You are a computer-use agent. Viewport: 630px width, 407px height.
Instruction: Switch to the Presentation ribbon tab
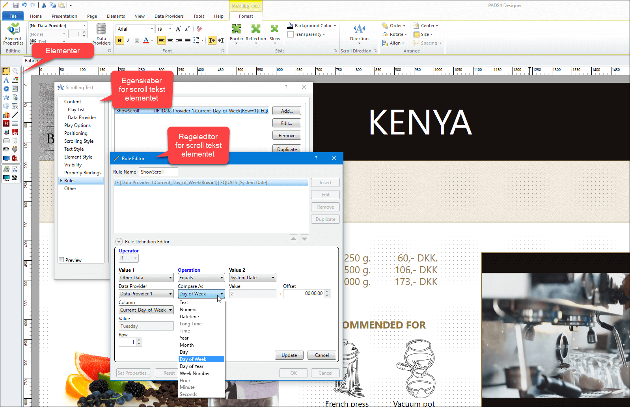[64, 16]
